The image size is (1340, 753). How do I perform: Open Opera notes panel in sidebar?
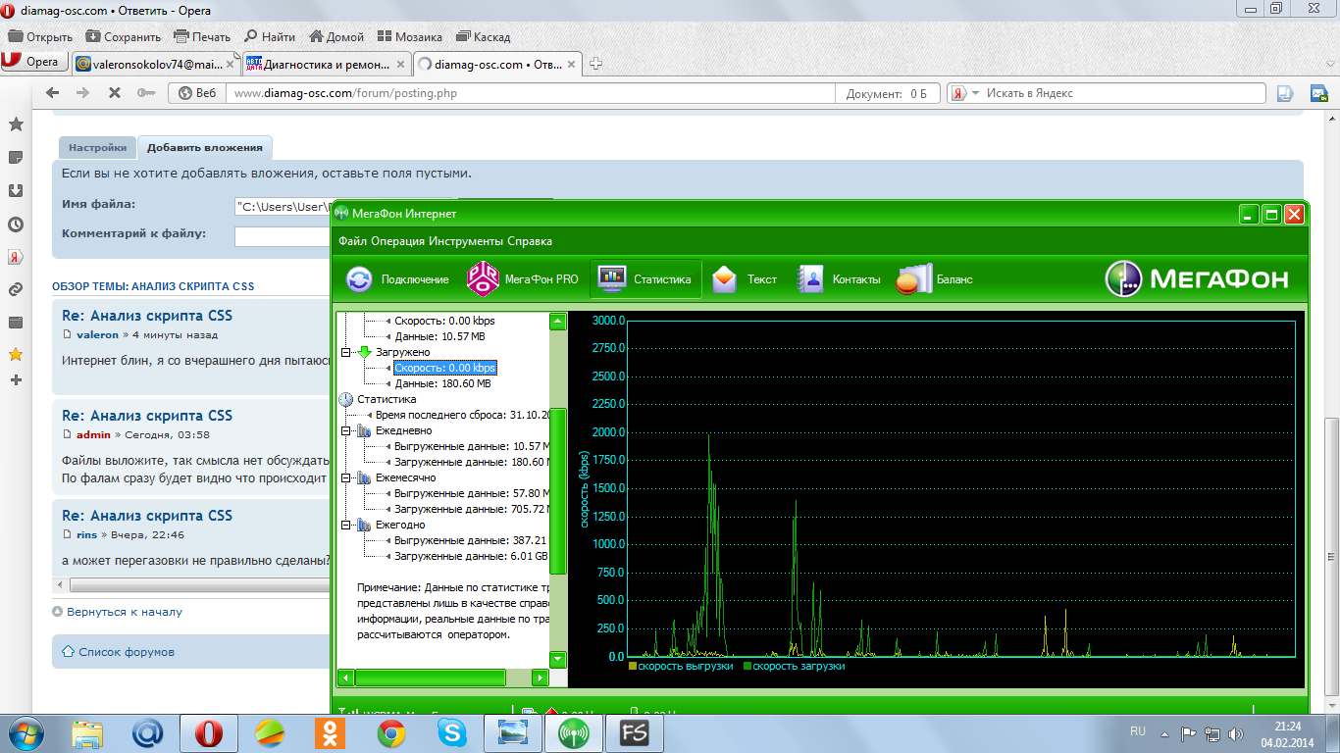(x=16, y=157)
